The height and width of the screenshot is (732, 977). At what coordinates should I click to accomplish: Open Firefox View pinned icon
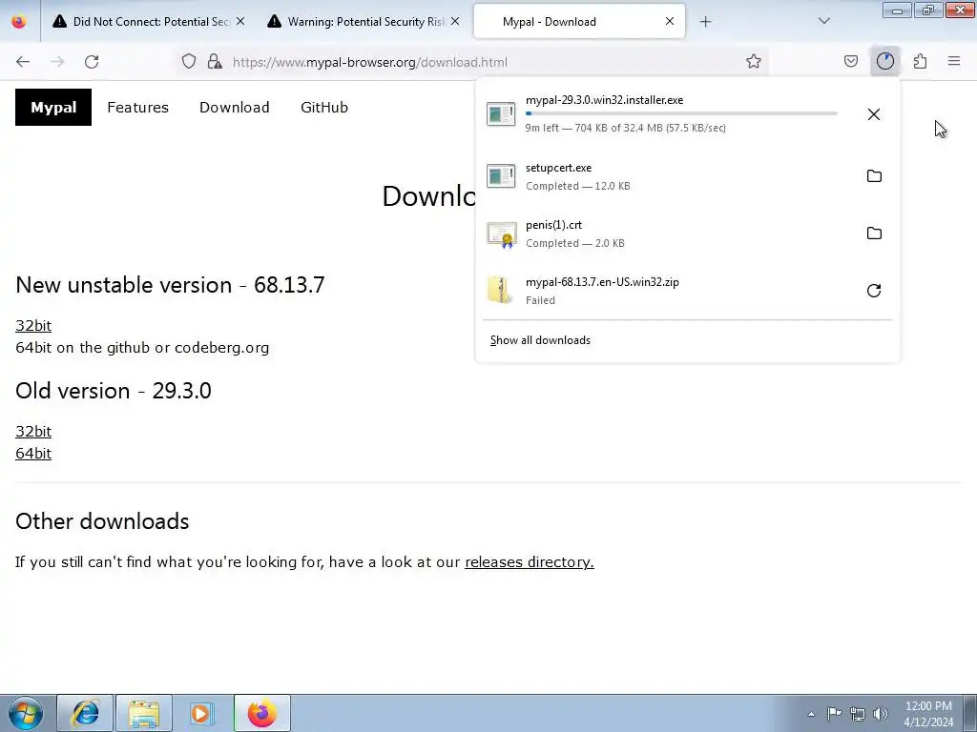click(x=19, y=21)
